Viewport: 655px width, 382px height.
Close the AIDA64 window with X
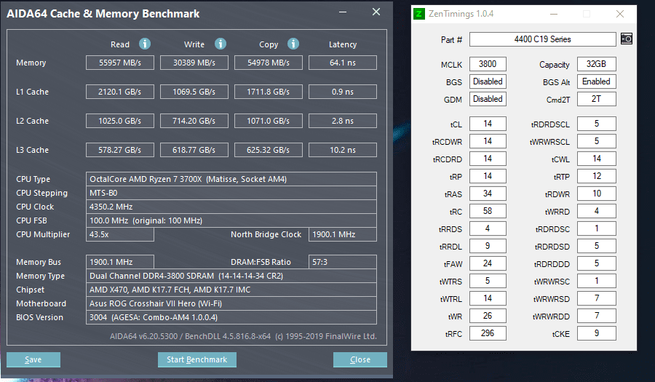(x=376, y=12)
